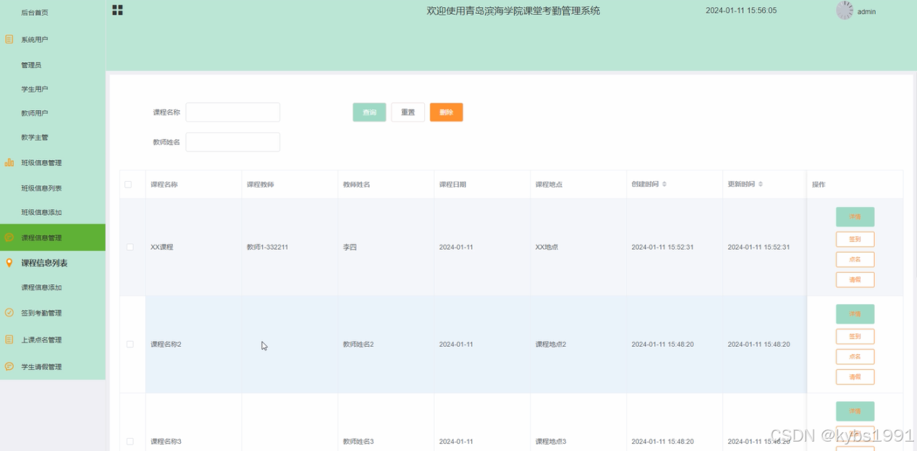Click the 教师姓名 column header
This screenshot has height=451, width=917.
(356, 185)
